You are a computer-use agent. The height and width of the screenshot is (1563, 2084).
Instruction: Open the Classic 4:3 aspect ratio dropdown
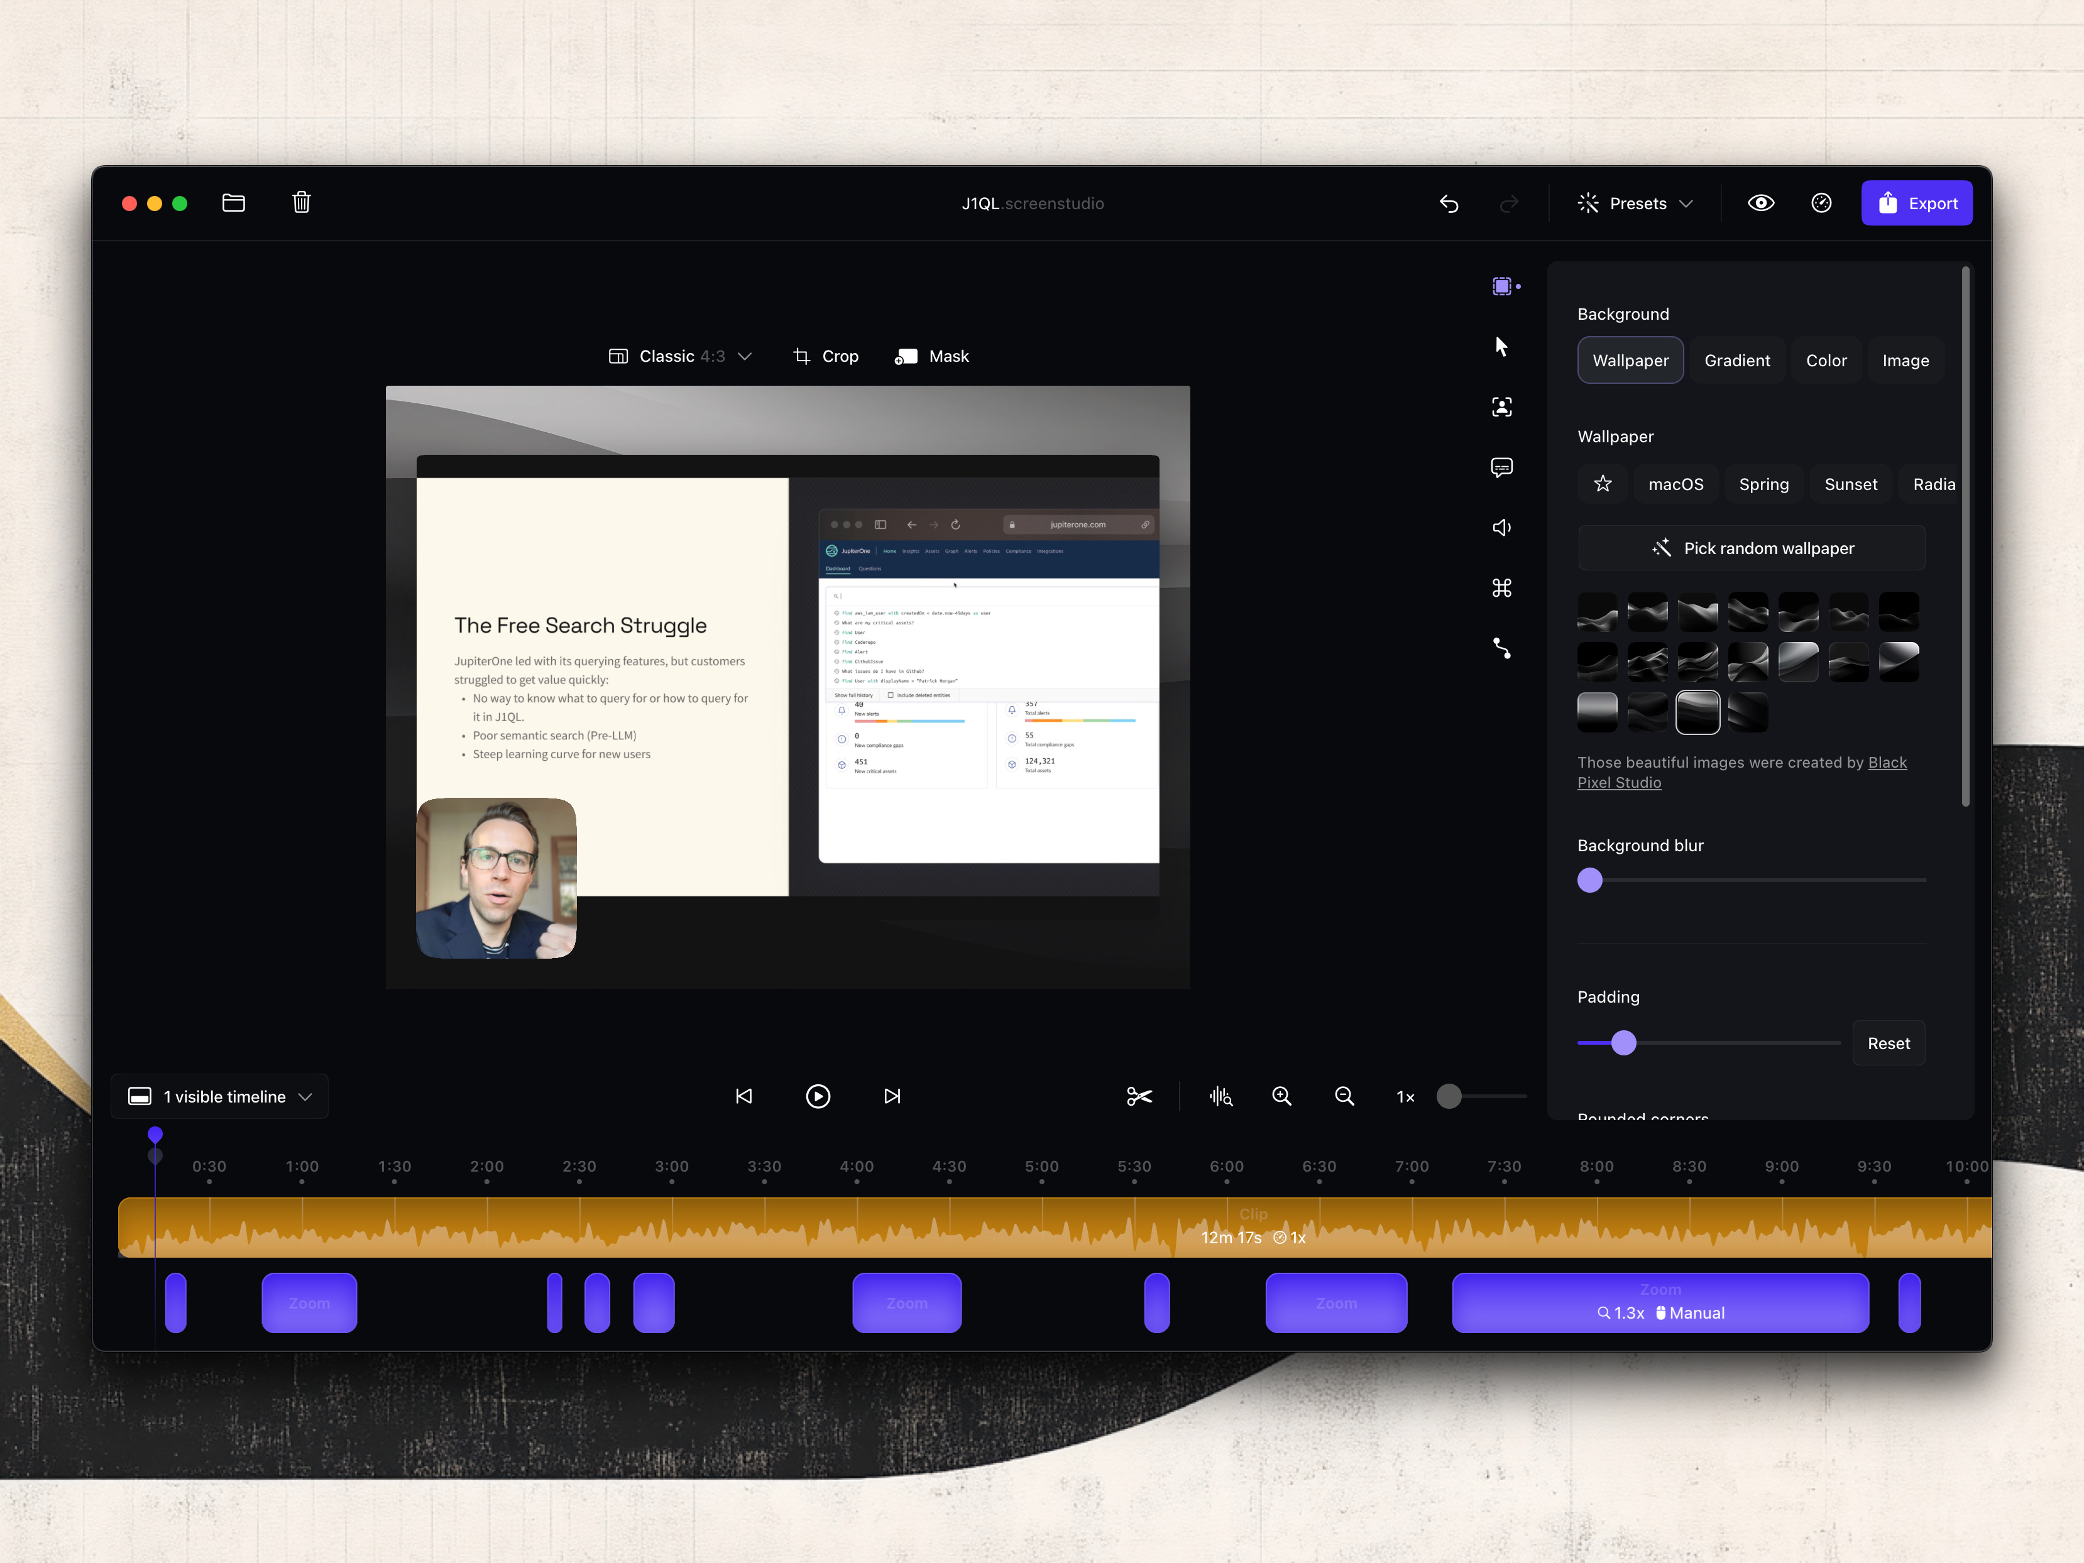680,356
